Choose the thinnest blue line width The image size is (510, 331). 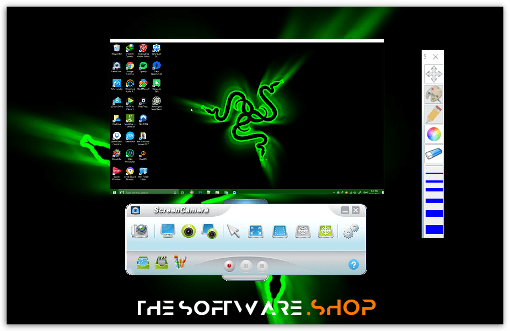pos(434,173)
